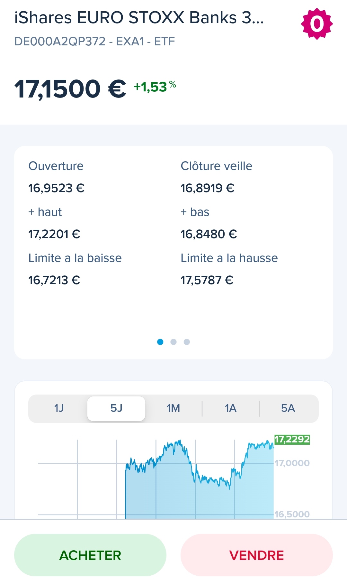
Task: Tap the Clôture veille value 16,8919 €
Action: point(207,188)
